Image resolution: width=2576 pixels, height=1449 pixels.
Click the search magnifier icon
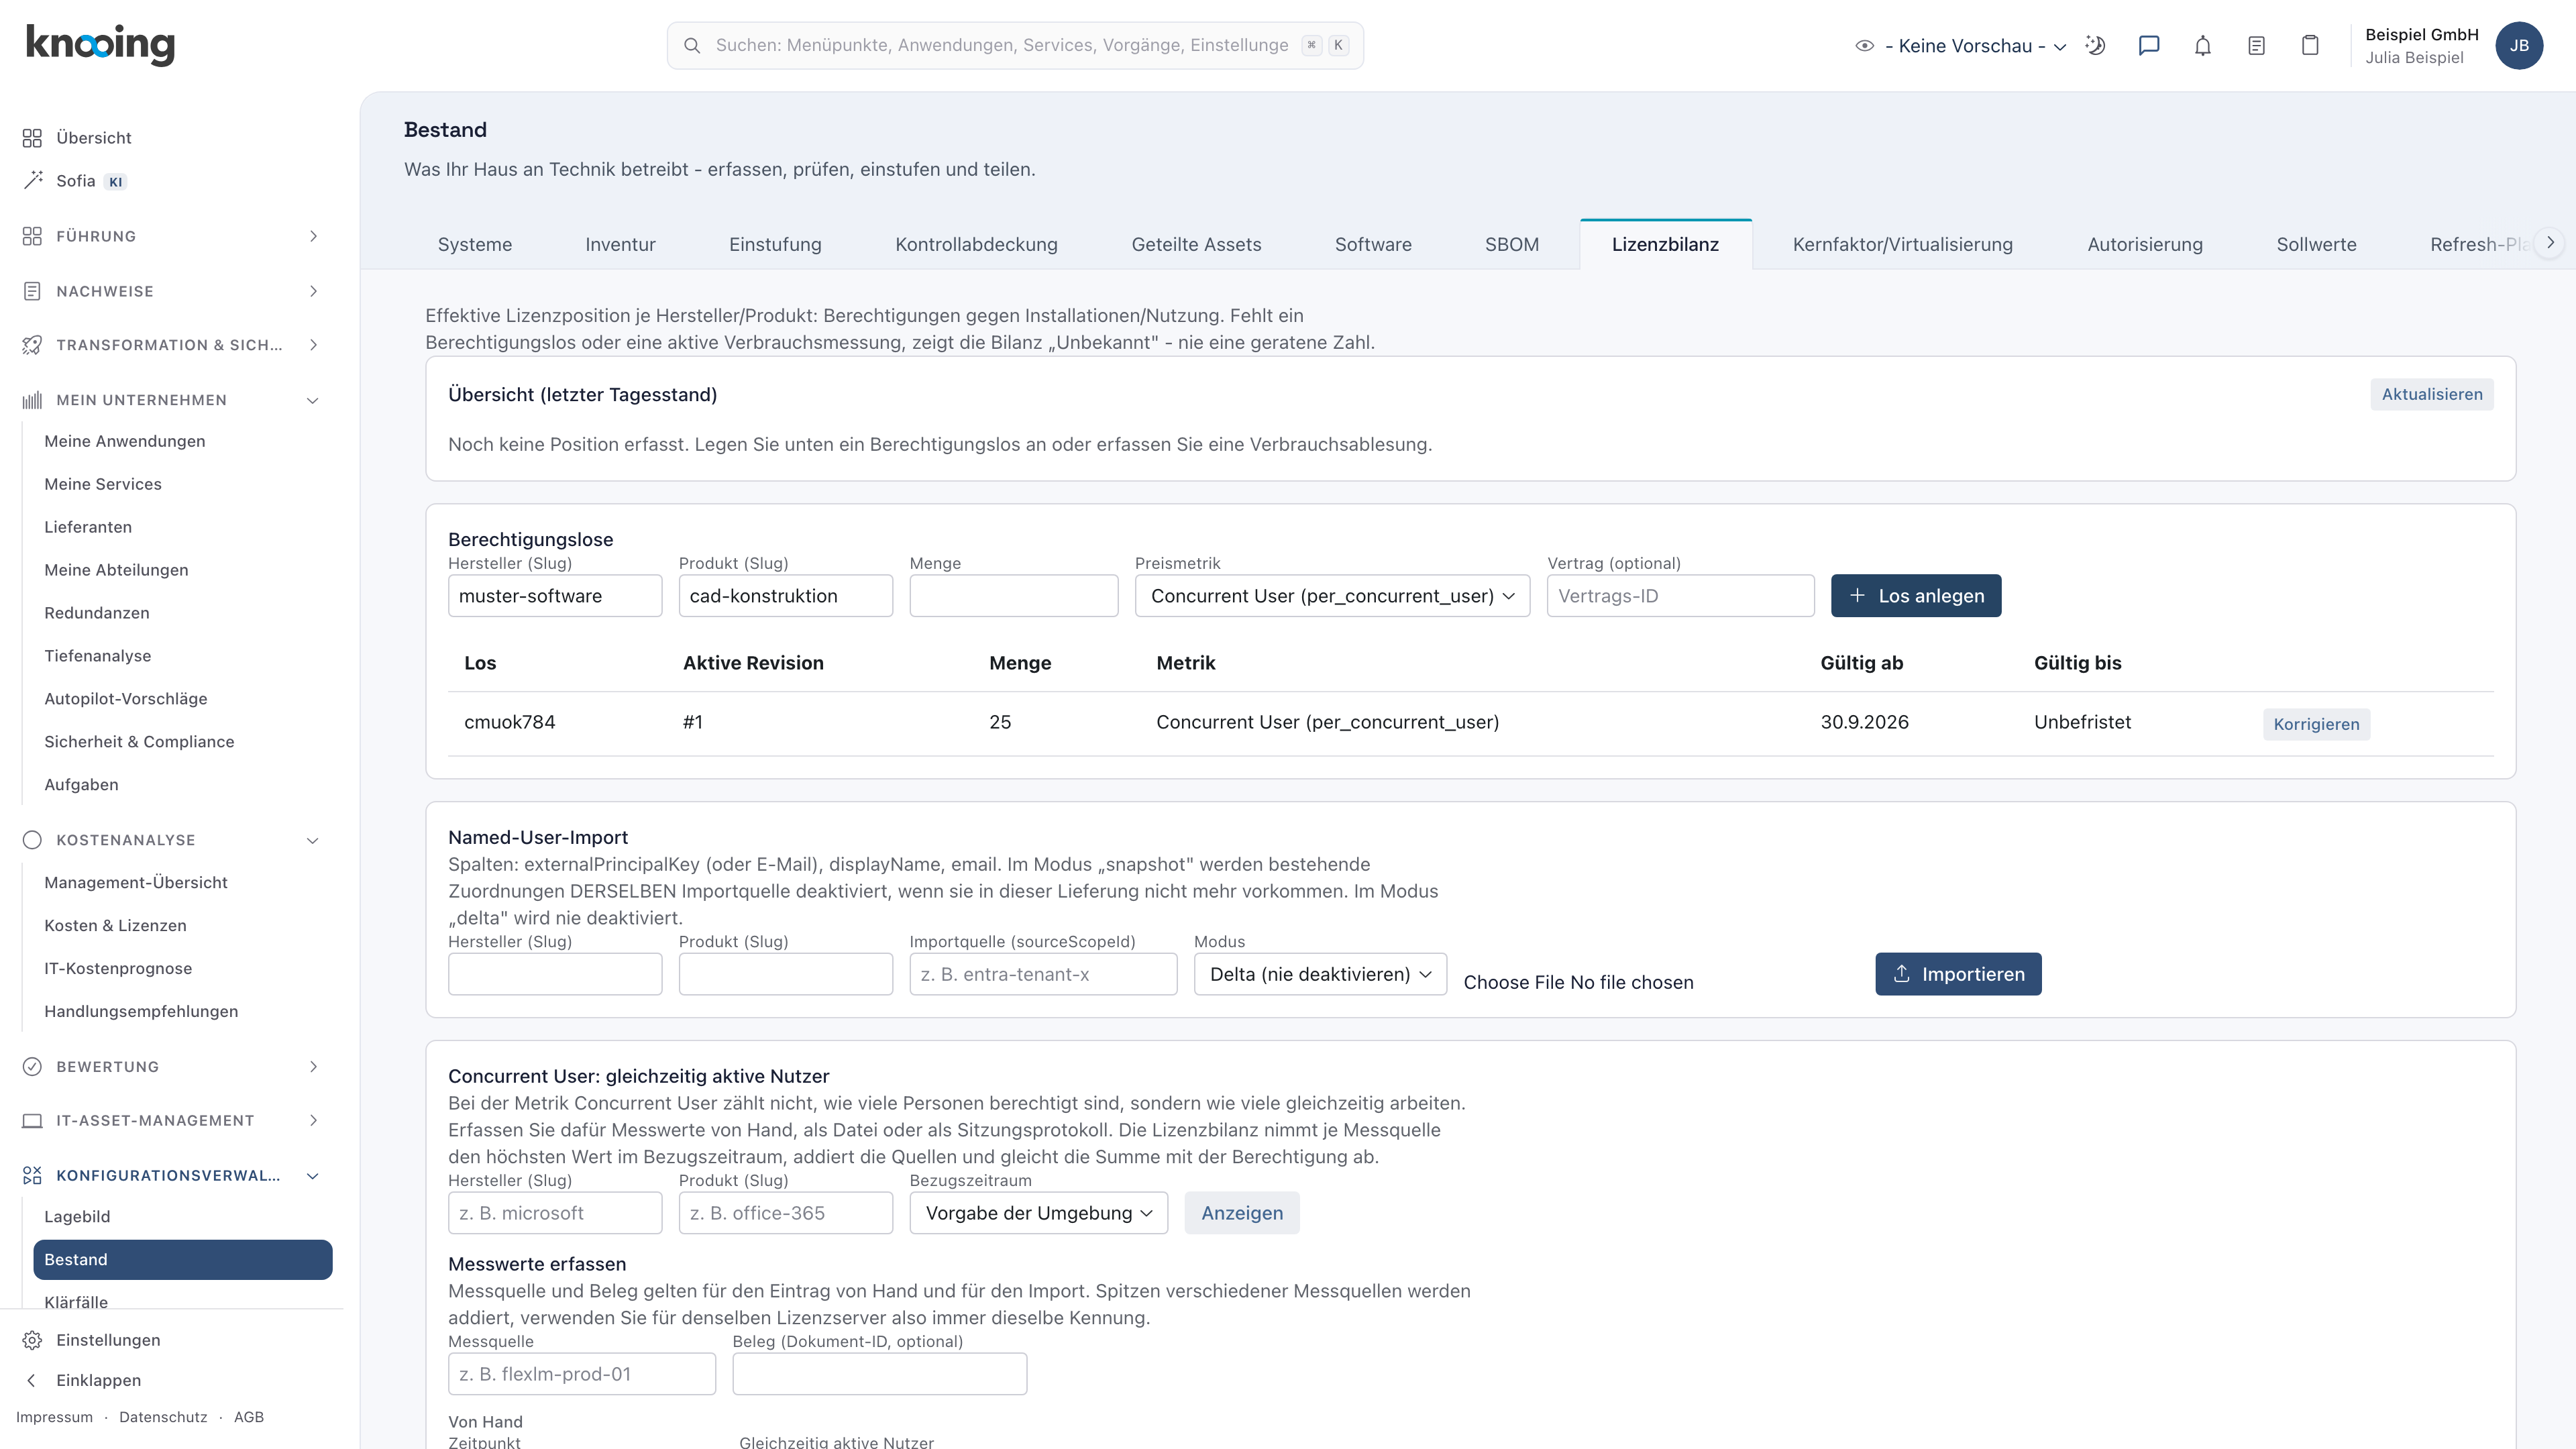[691, 45]
